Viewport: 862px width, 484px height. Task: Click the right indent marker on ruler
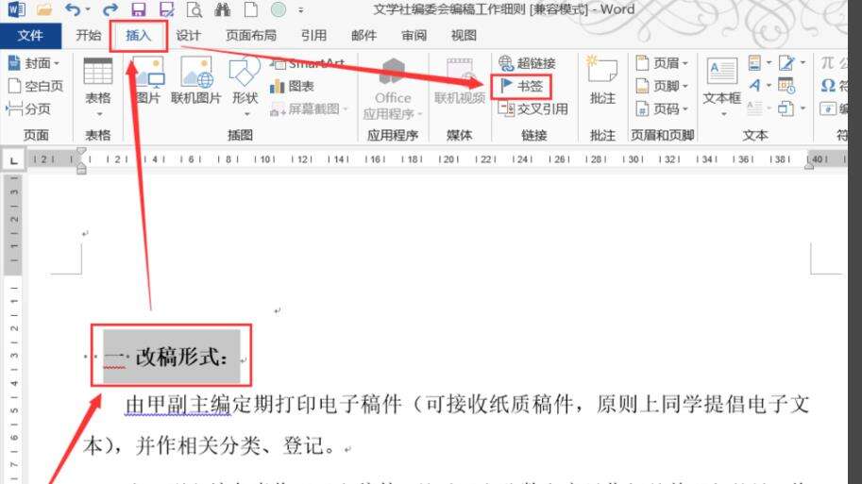point(809,165)
